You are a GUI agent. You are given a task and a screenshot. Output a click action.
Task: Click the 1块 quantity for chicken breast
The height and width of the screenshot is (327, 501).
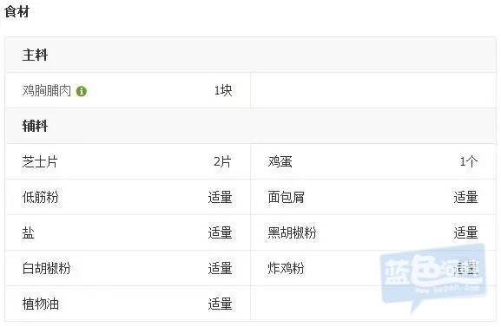click(x=223, y=91)
